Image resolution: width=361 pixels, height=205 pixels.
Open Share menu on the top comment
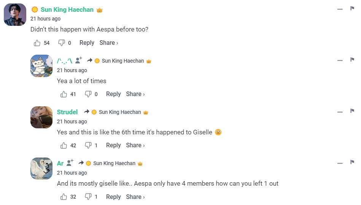(109, 43)
